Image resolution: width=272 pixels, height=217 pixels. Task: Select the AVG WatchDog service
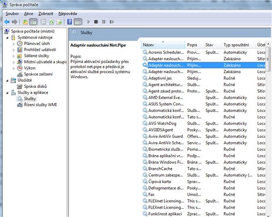point(203,123)
